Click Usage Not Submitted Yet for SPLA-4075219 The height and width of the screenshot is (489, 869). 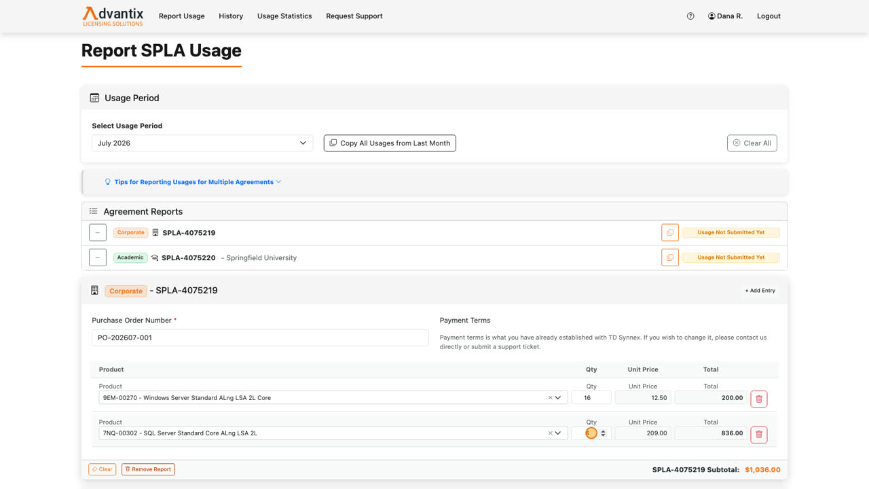731,232
